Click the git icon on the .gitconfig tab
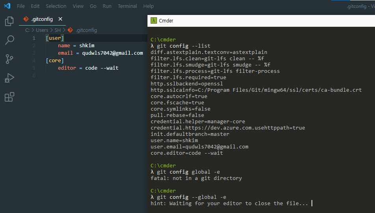This screenshot has height=213, width=375. pyautogui.click(x=26, y=19)
